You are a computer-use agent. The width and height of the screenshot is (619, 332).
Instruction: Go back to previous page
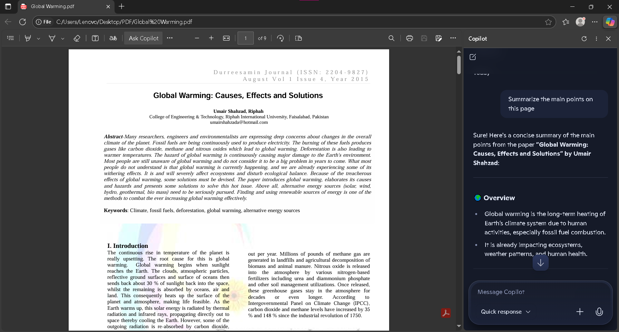point(8,22)
